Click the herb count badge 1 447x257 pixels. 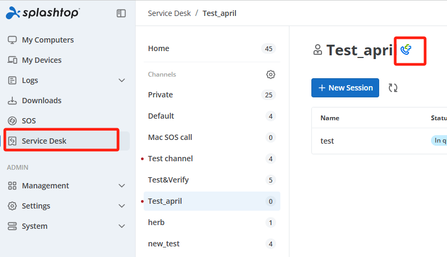point(271,222)
